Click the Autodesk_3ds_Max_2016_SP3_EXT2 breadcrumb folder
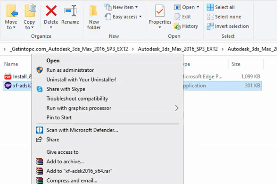The image size is (277, 184). (x=178, y=49)
